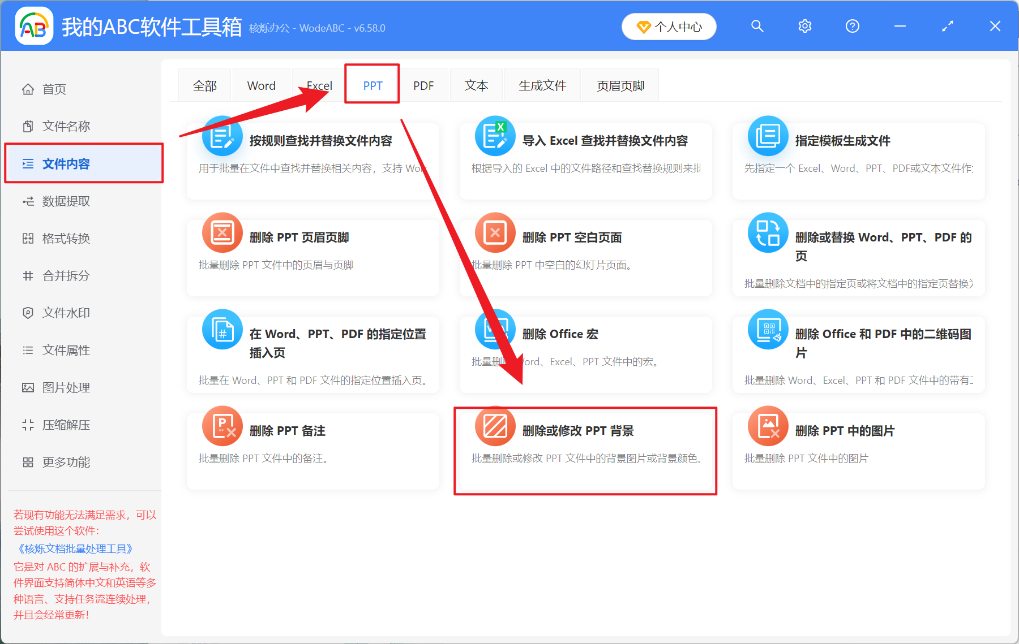Click the 删除 Office 宏 tool icon

coord(495,329)
